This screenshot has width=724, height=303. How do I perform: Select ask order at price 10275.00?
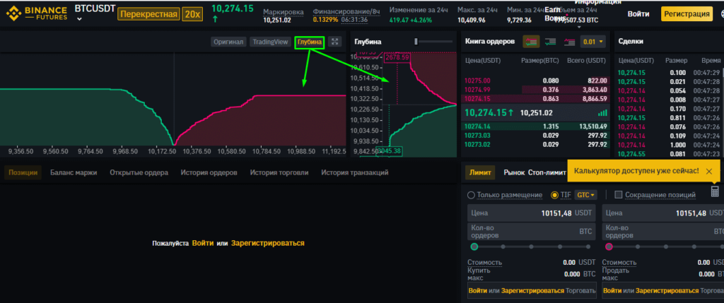[x=535, y=81]
